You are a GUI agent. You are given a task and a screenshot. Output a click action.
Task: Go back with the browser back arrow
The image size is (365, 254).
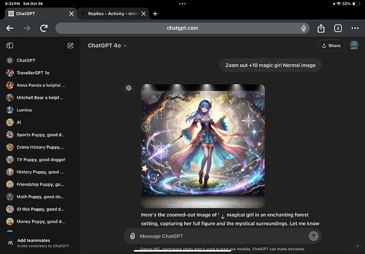click(x=10, y=28)
